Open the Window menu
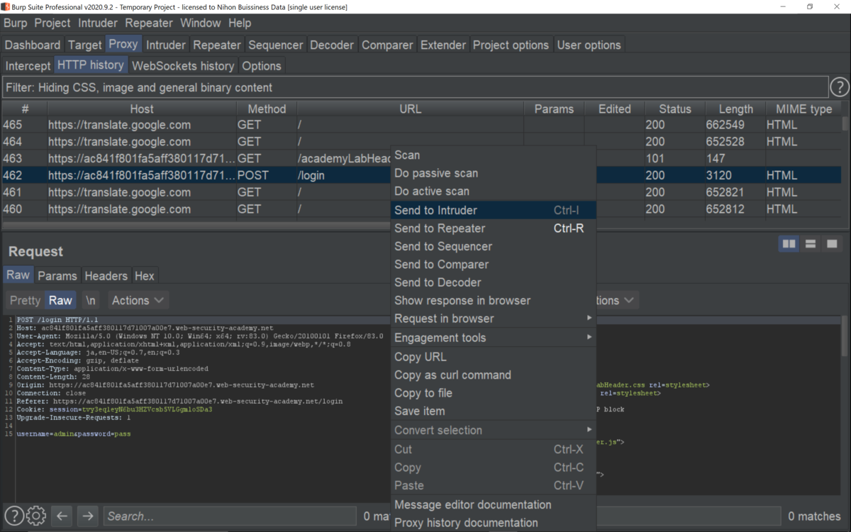 pyautogui.click(x=201, y=23)
